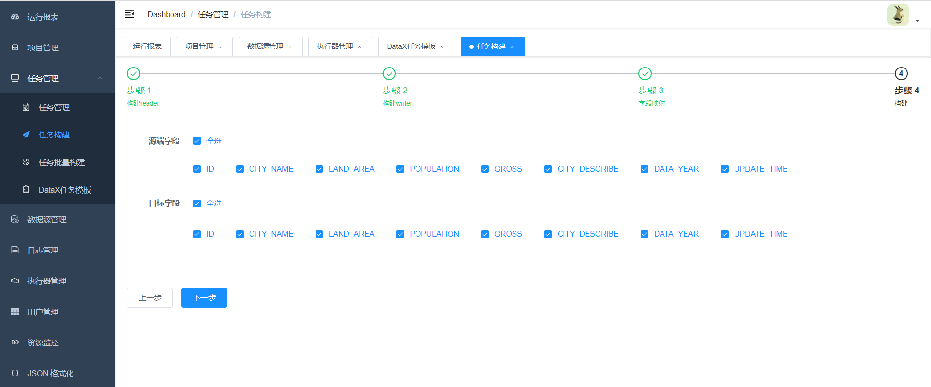Click the 任务管理 monitor icon in sidebar

[x=15, y=78]
